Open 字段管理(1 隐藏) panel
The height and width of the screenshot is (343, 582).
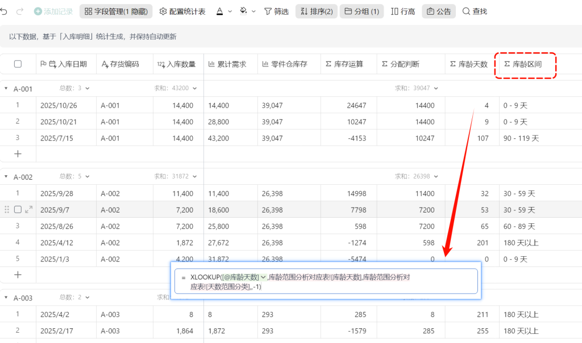[x=116, y=11]
